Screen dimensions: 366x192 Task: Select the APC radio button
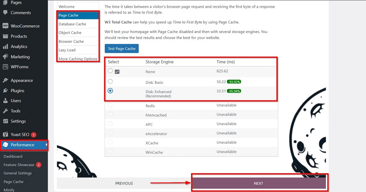click(x=110, y=123)
